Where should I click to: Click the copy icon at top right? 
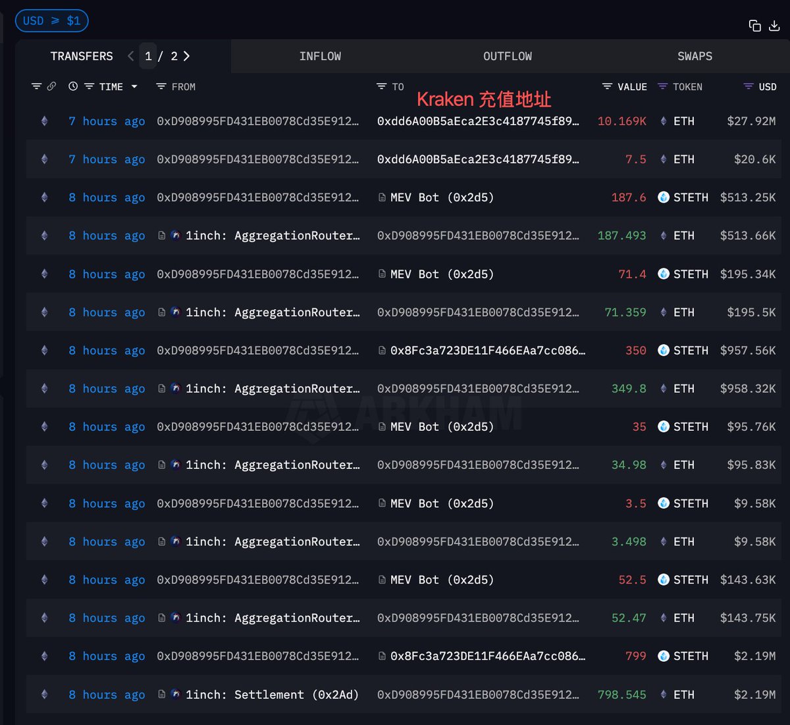(x=754, y=26)
